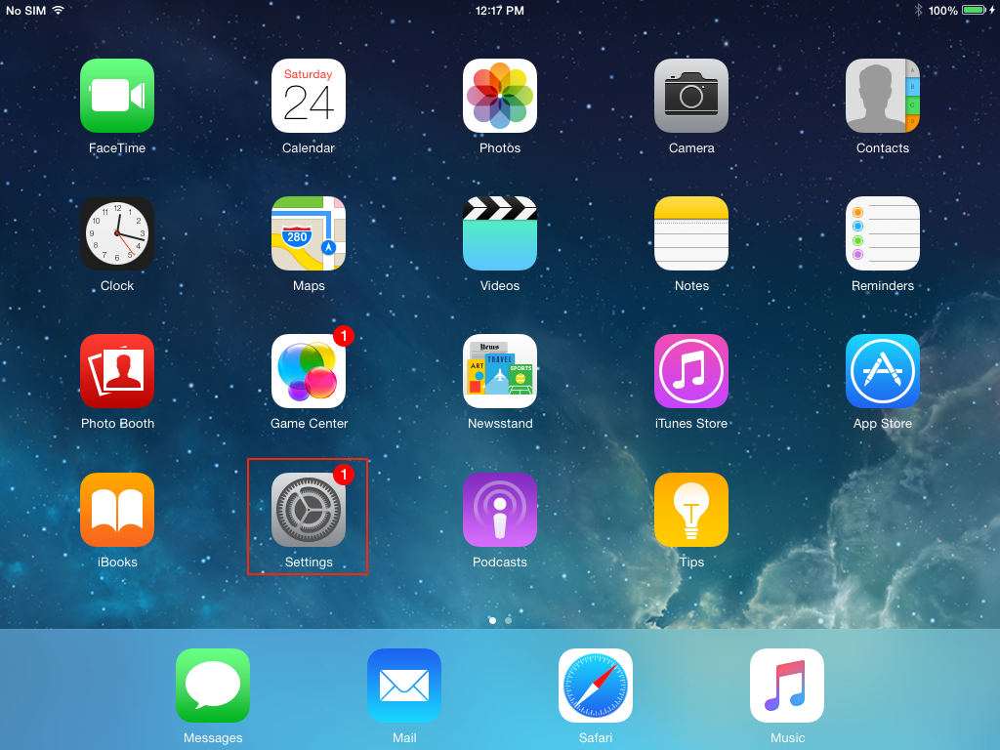Tap the iBooks app icon

coord(117,510)
